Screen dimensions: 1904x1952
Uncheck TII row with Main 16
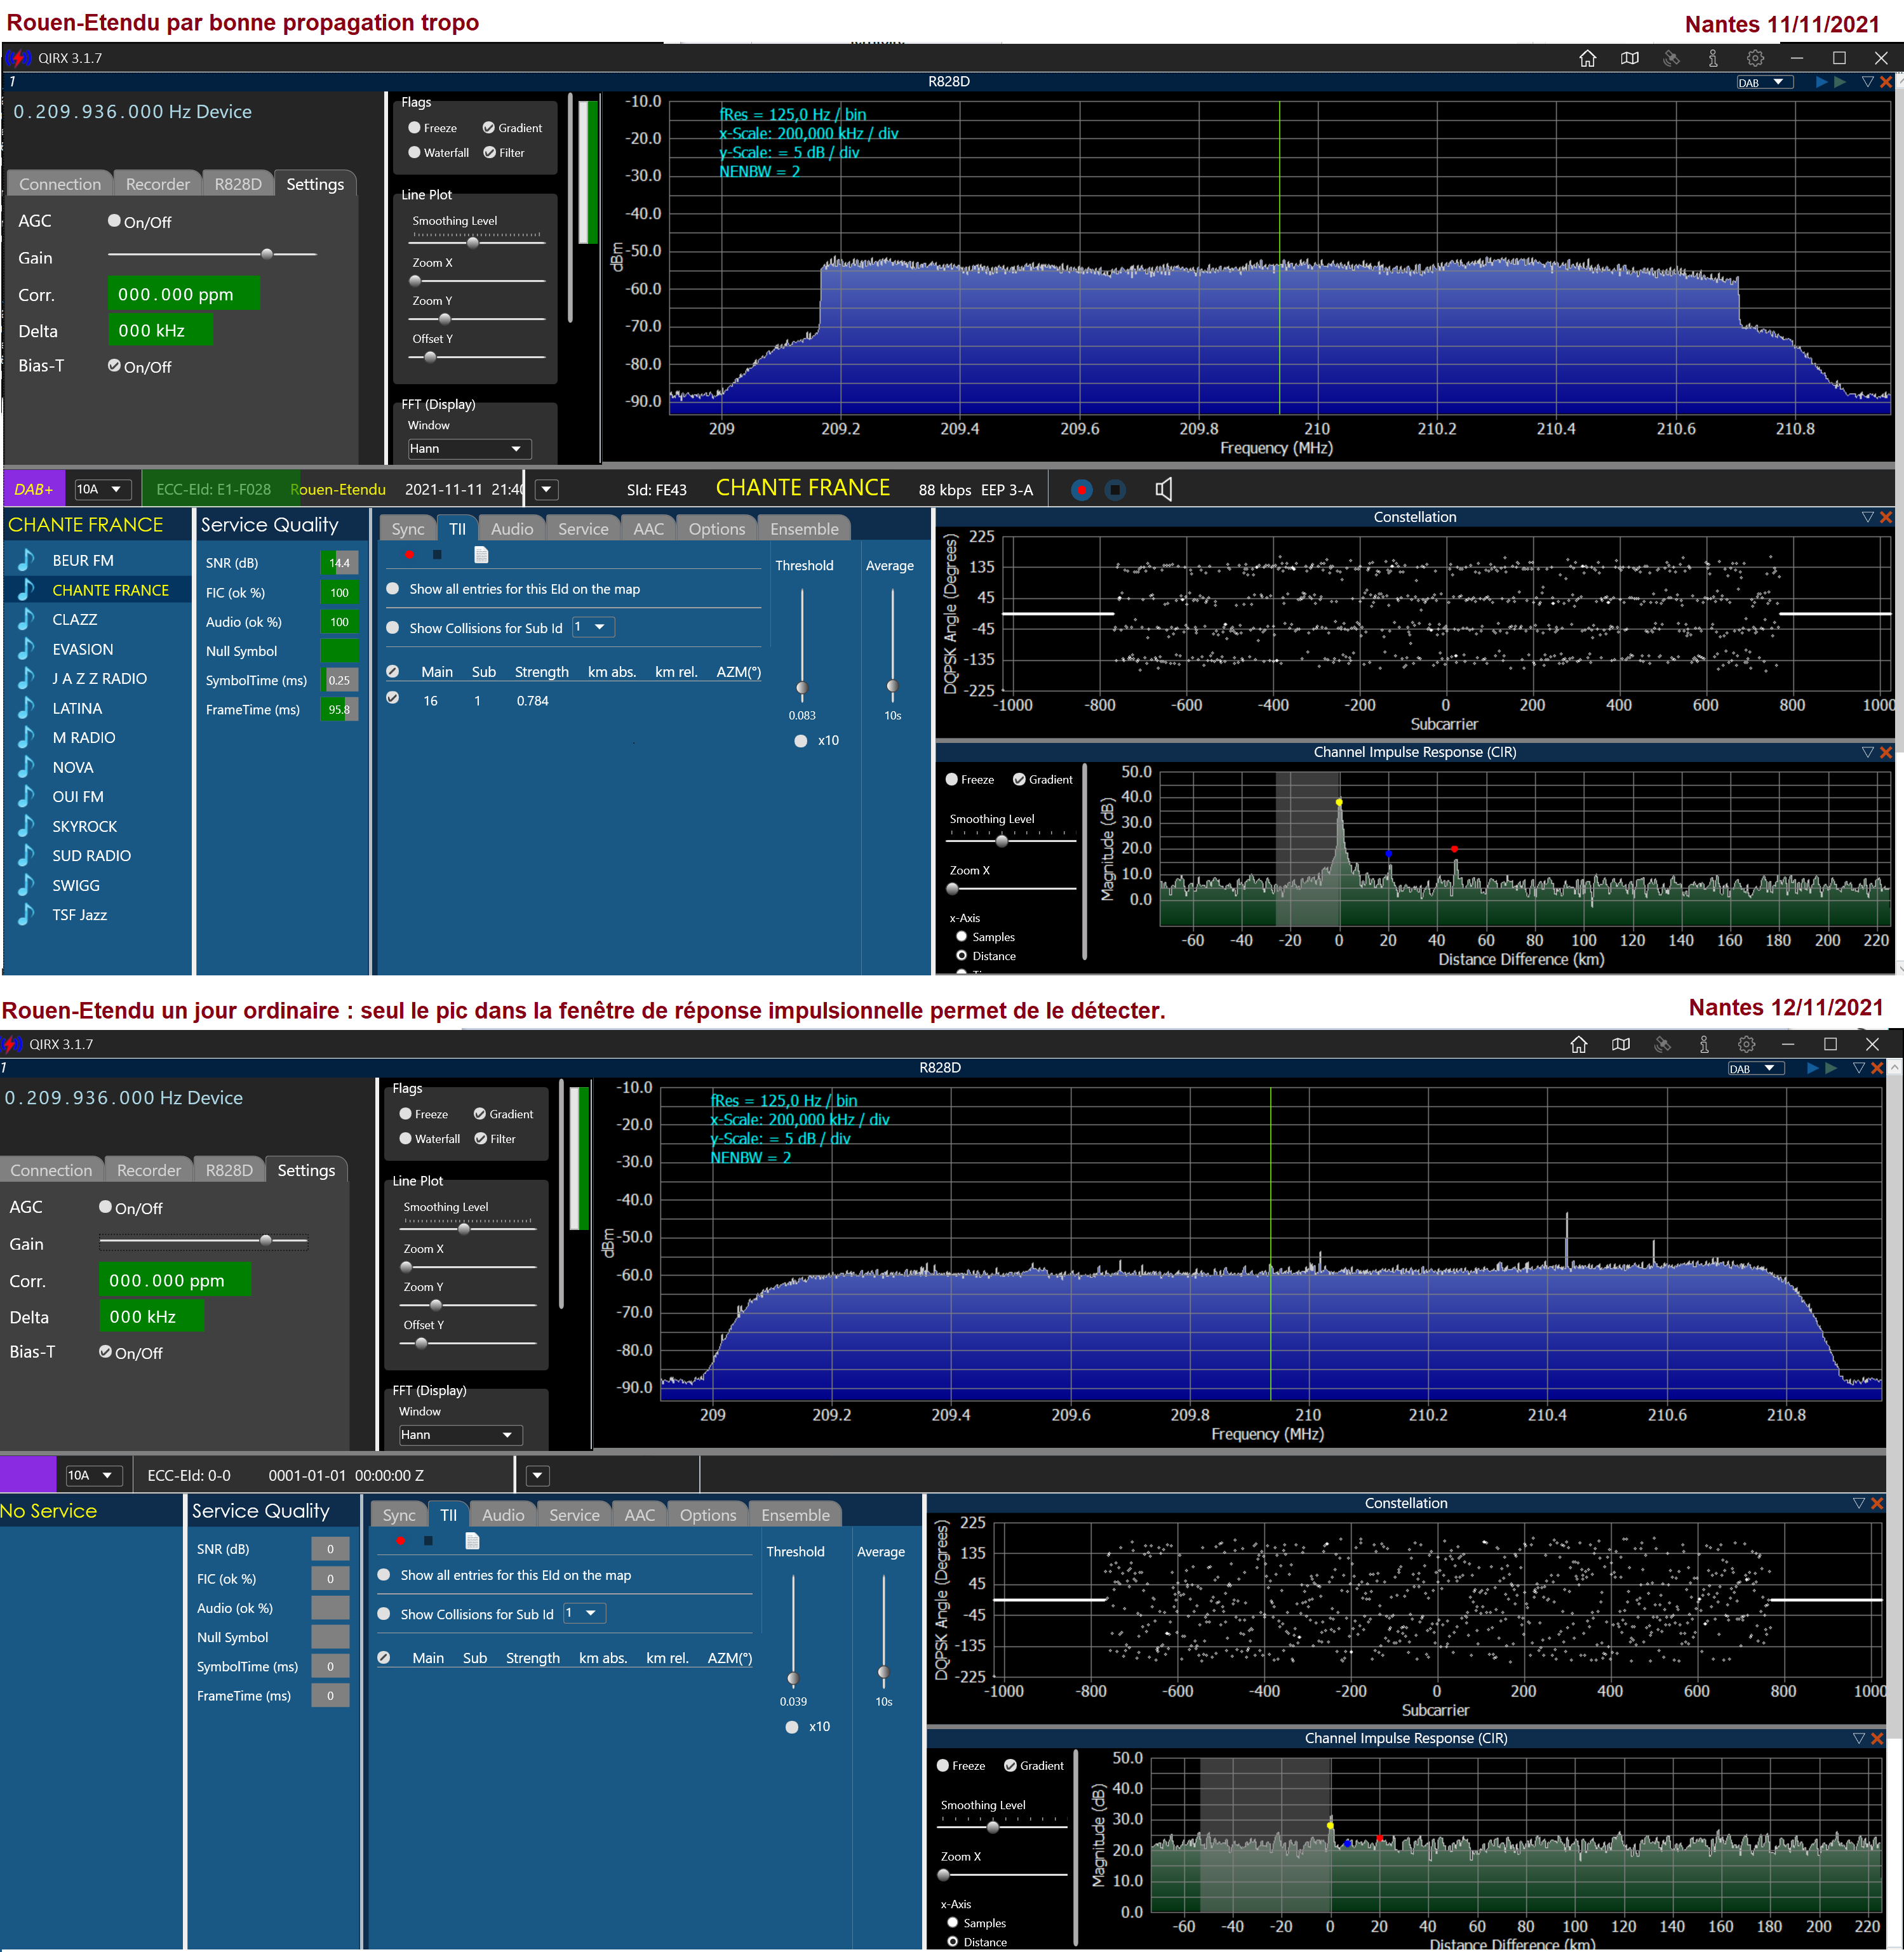coord(393,698)
